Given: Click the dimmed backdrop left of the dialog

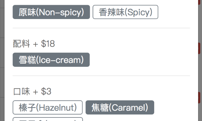Looking at the screenshot, I should (x=2, y=61).
